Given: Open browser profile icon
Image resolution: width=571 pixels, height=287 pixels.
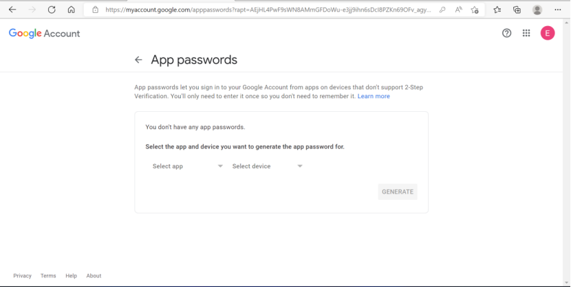Looking at the screenshot, I should [537, 10].
